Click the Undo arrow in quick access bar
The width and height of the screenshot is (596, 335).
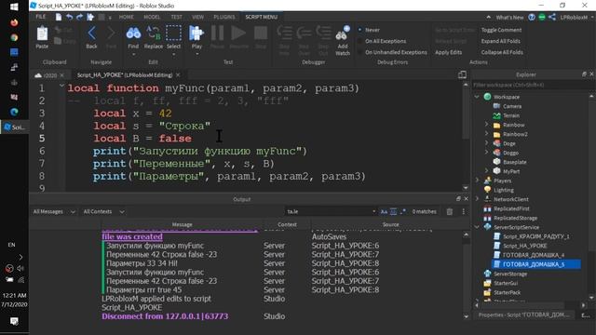(x=69, y=17)
